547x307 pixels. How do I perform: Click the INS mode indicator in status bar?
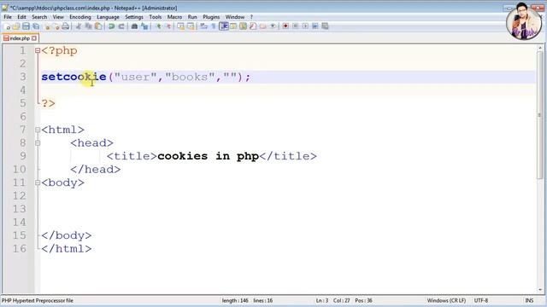click(x=529, y=300)
